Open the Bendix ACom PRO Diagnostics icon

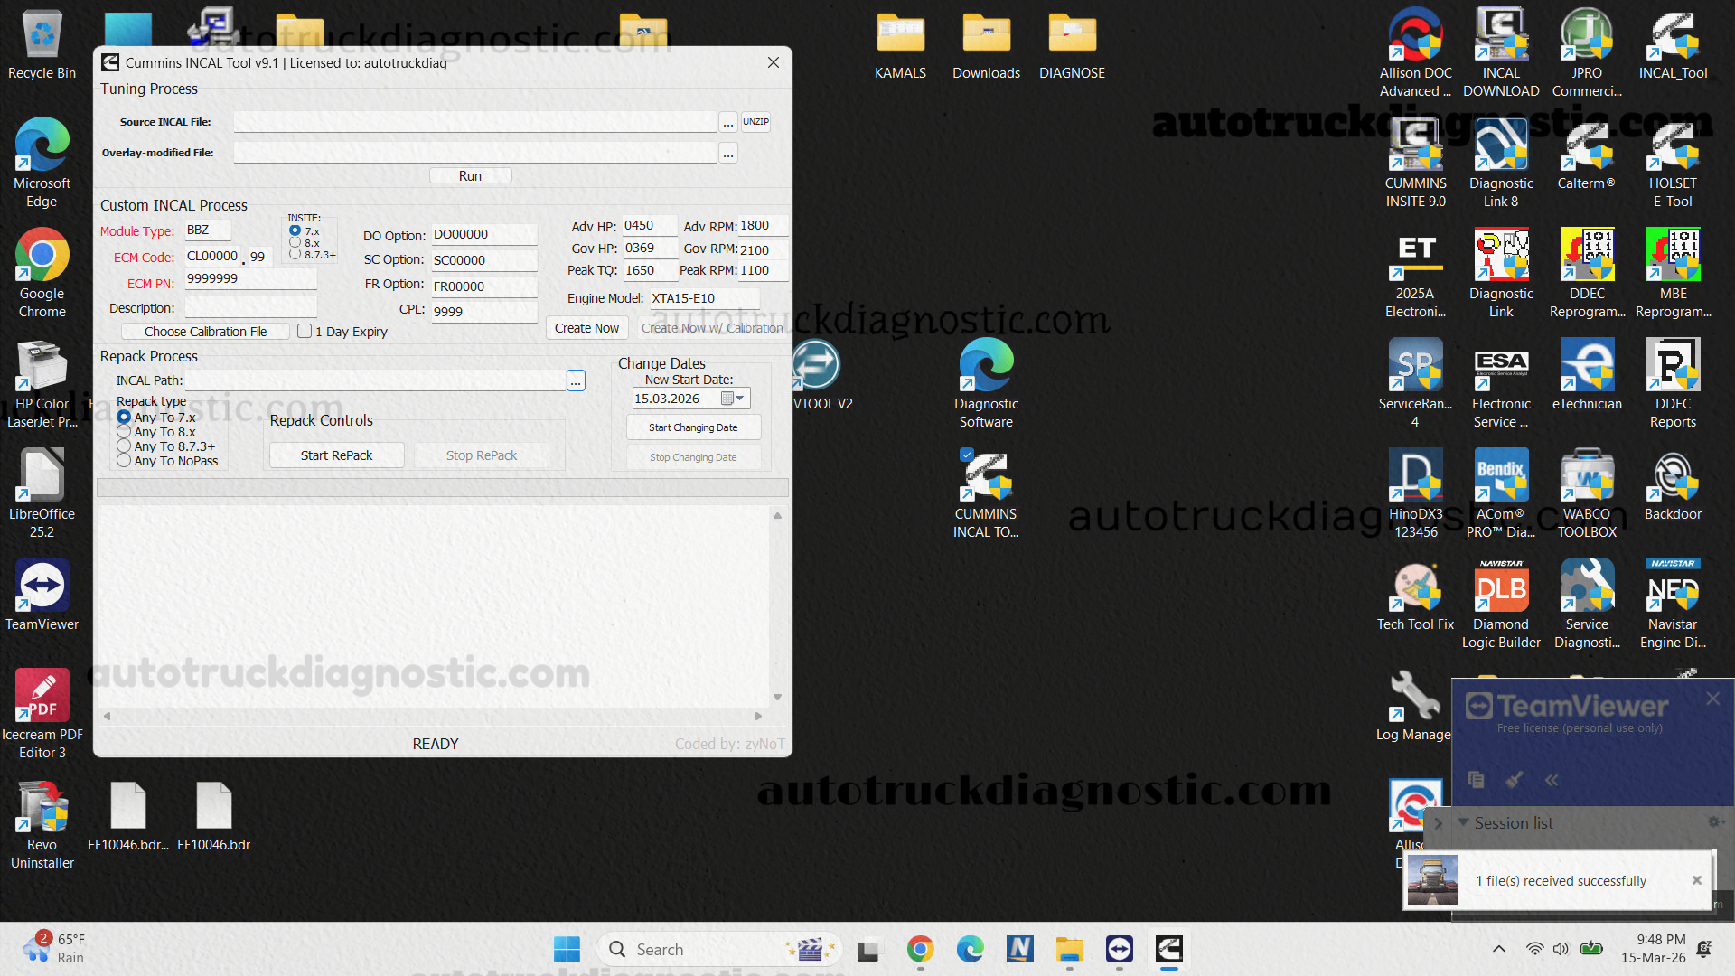tap(1501, 494)
